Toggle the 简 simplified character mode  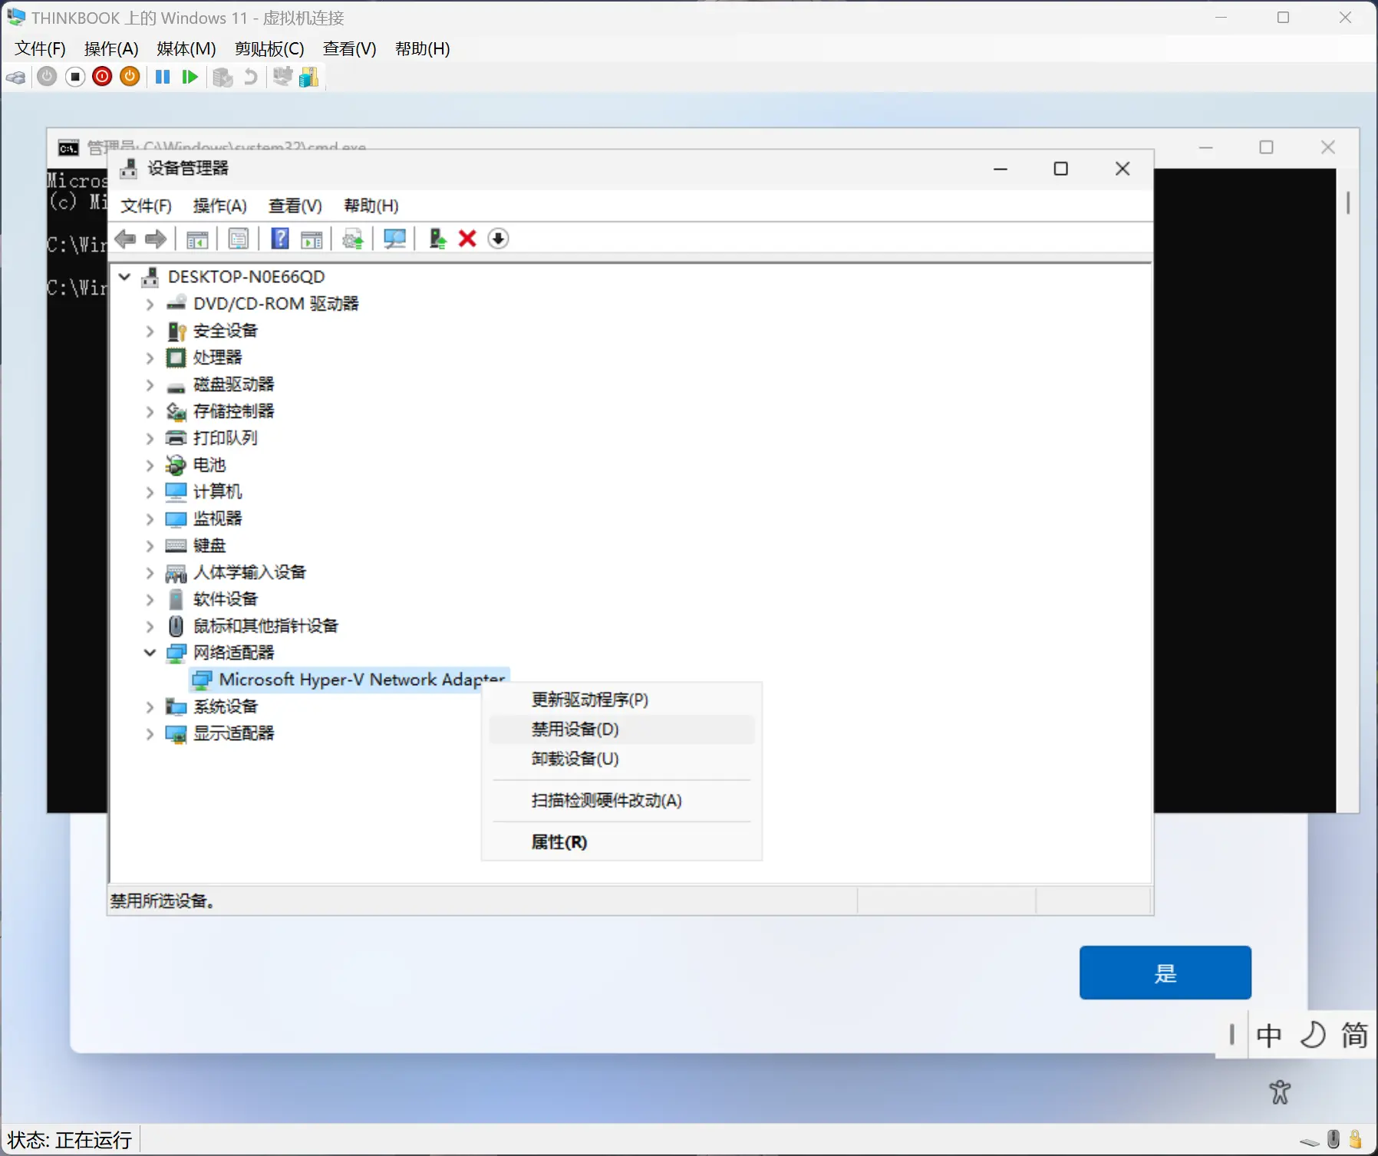coord(1354,1036)
